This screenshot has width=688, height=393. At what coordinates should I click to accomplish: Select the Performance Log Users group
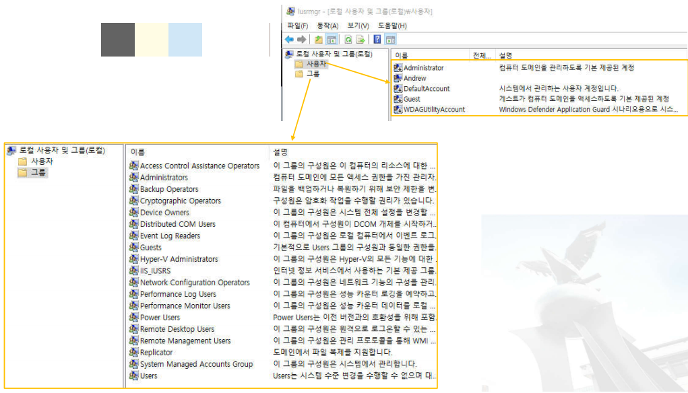(173, 295)
